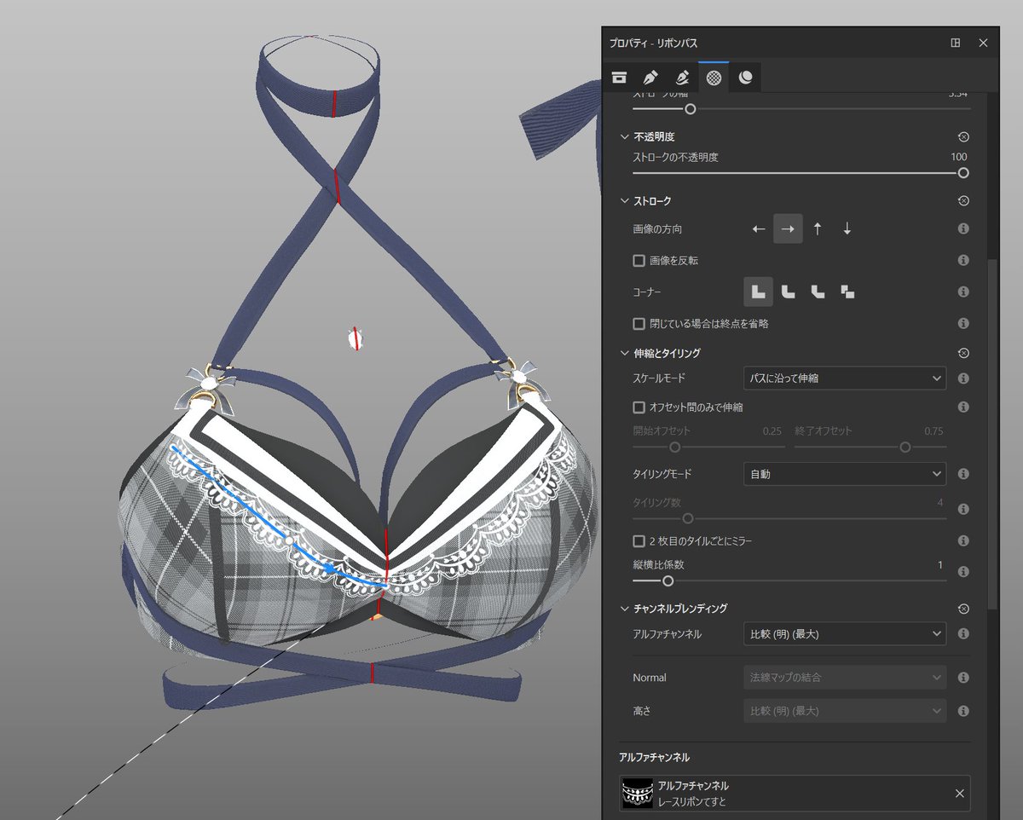Choose the second corner style option
Viewport: 1023px width, 820px height.
(789, 292)
